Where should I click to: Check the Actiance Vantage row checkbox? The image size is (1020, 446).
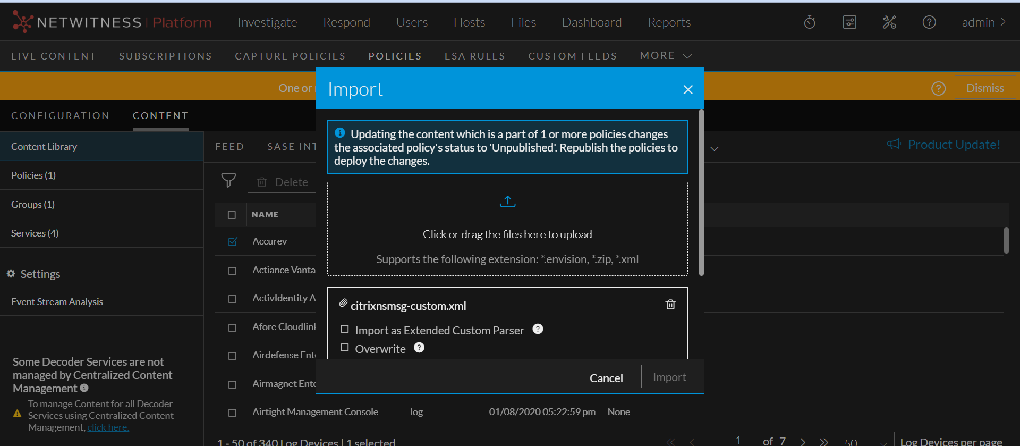232,271
